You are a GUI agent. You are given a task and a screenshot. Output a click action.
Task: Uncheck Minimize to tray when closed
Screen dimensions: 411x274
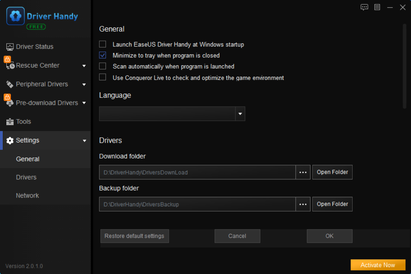pyautogui.click(x=103, y=55)
